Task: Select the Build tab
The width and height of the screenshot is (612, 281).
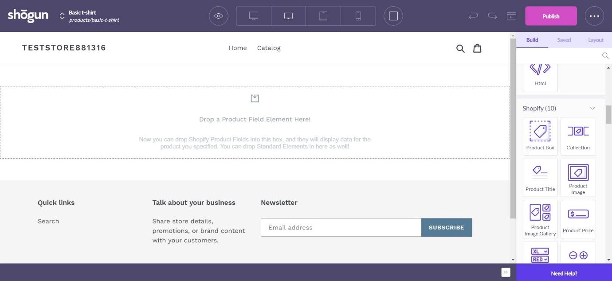Action: point(532,40)
